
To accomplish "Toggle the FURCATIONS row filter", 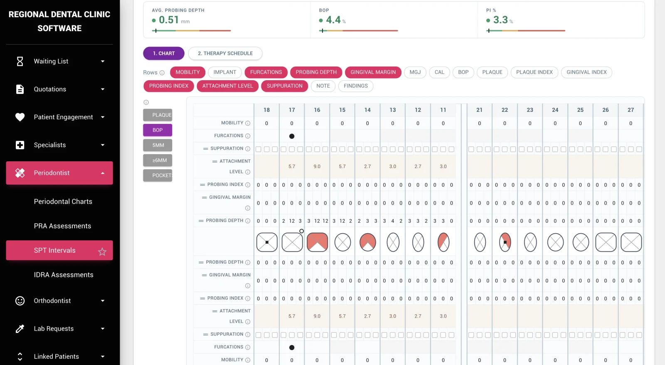I will tap(266, 72).
